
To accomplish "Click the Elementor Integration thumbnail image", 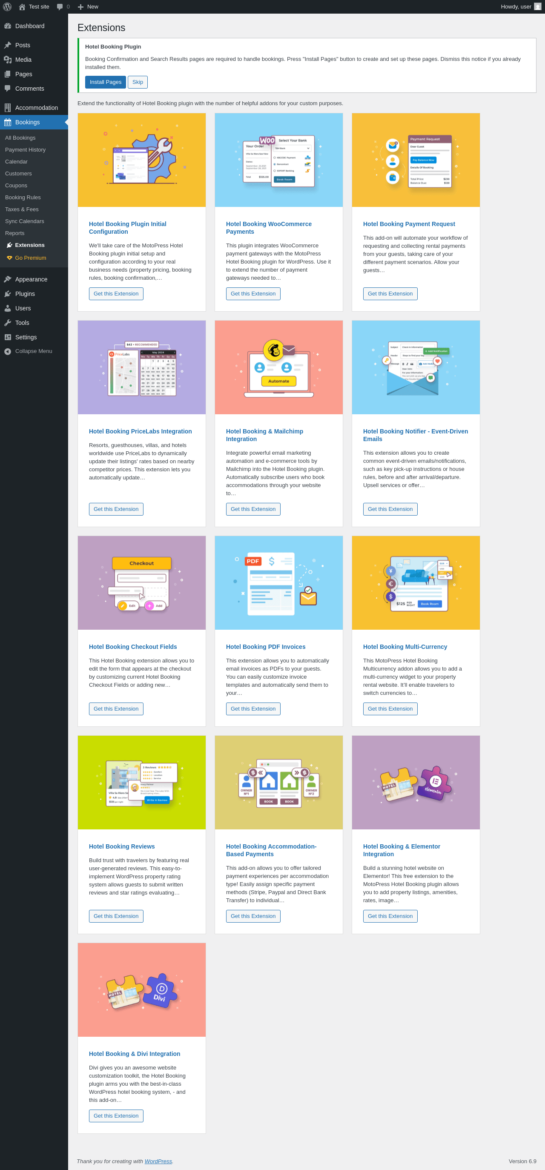I will 416,783.
